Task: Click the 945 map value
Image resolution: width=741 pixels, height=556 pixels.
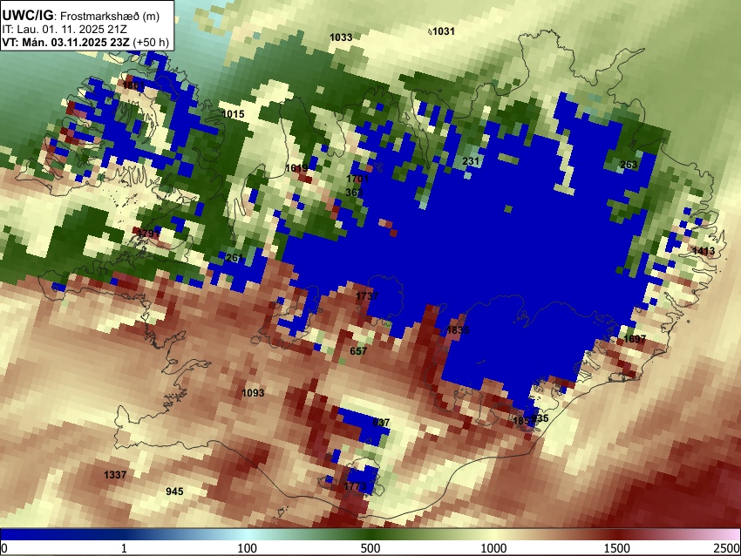Action: [174, 492]
